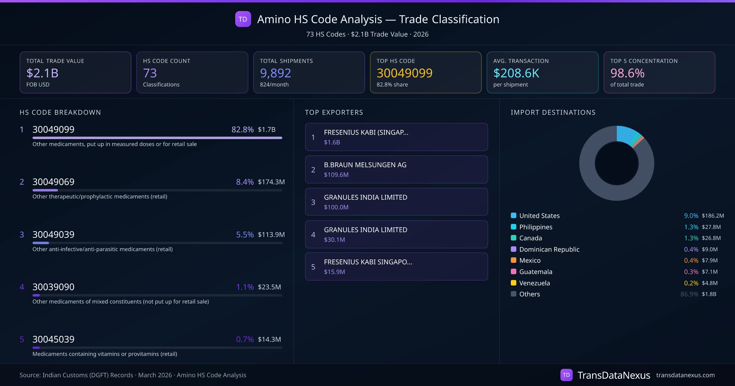This screenshot has height=386, width=735.
Task: Click the United States blue legend swatch
Action: [x=514, y=215]
